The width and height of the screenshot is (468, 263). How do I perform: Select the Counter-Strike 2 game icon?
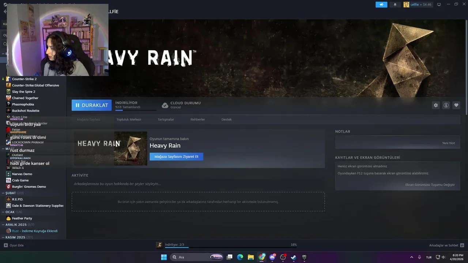(x=8, y=79)
